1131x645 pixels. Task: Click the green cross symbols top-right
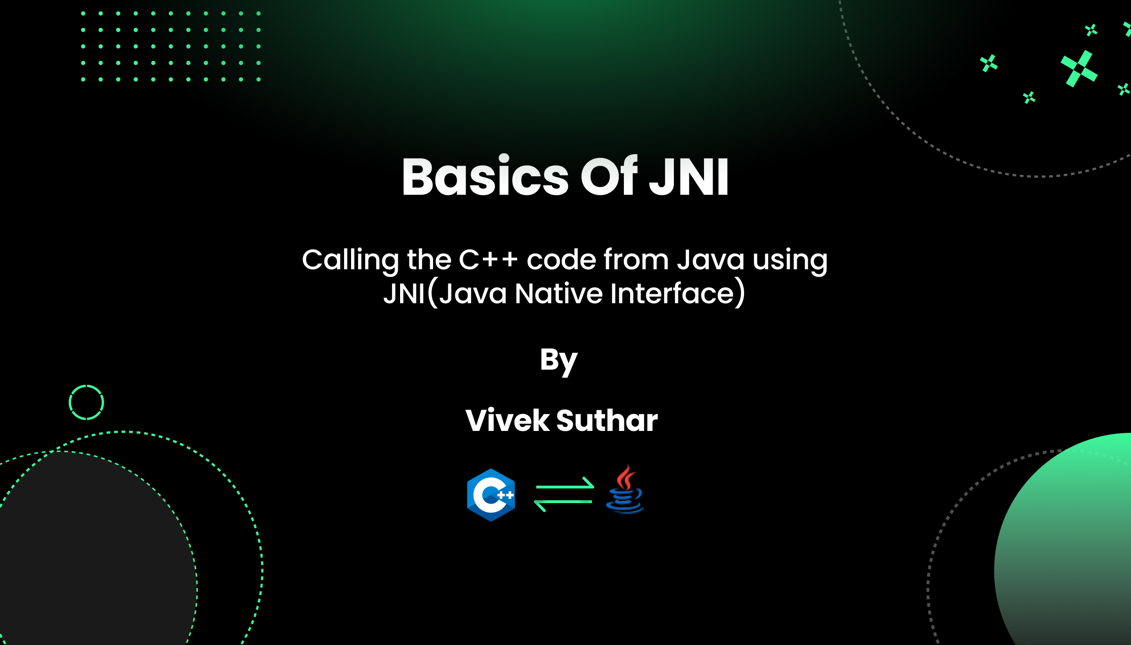point(1082,69)
